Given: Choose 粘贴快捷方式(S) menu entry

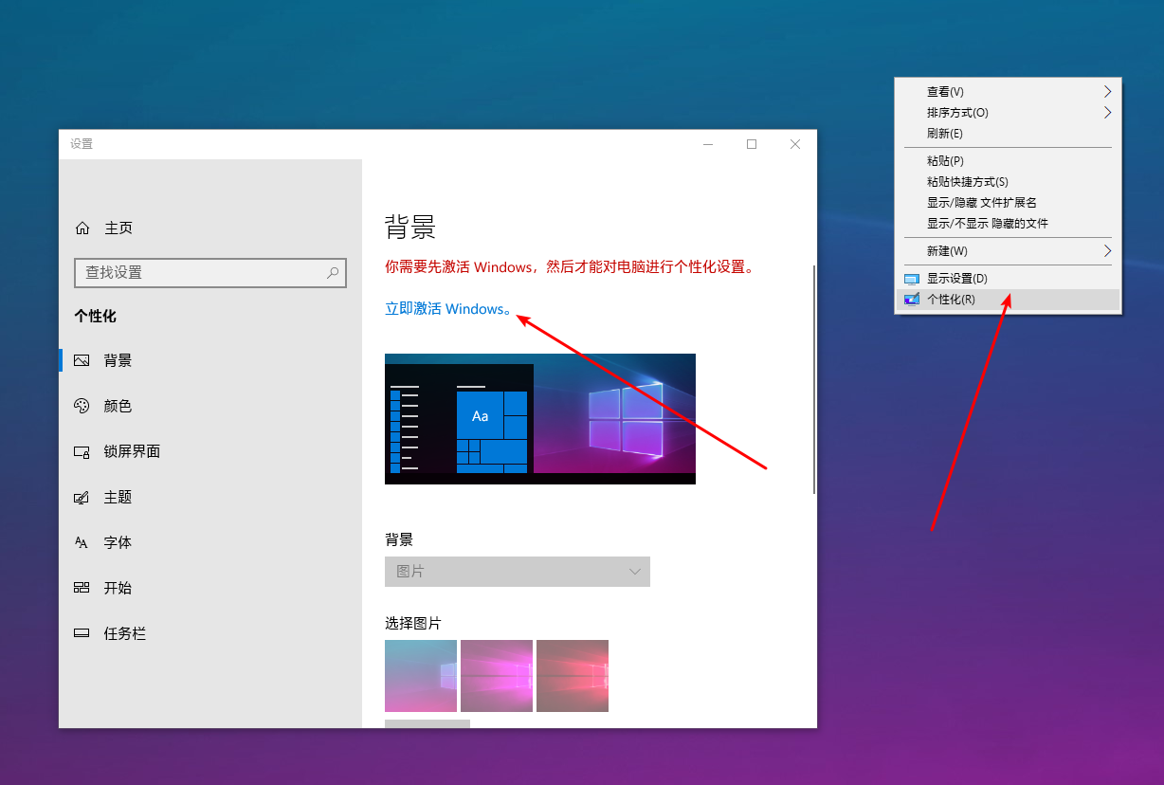Looking at the screenshot, I should coord(1009,182).
